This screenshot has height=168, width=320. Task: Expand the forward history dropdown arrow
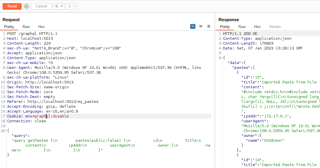point(75,6)
